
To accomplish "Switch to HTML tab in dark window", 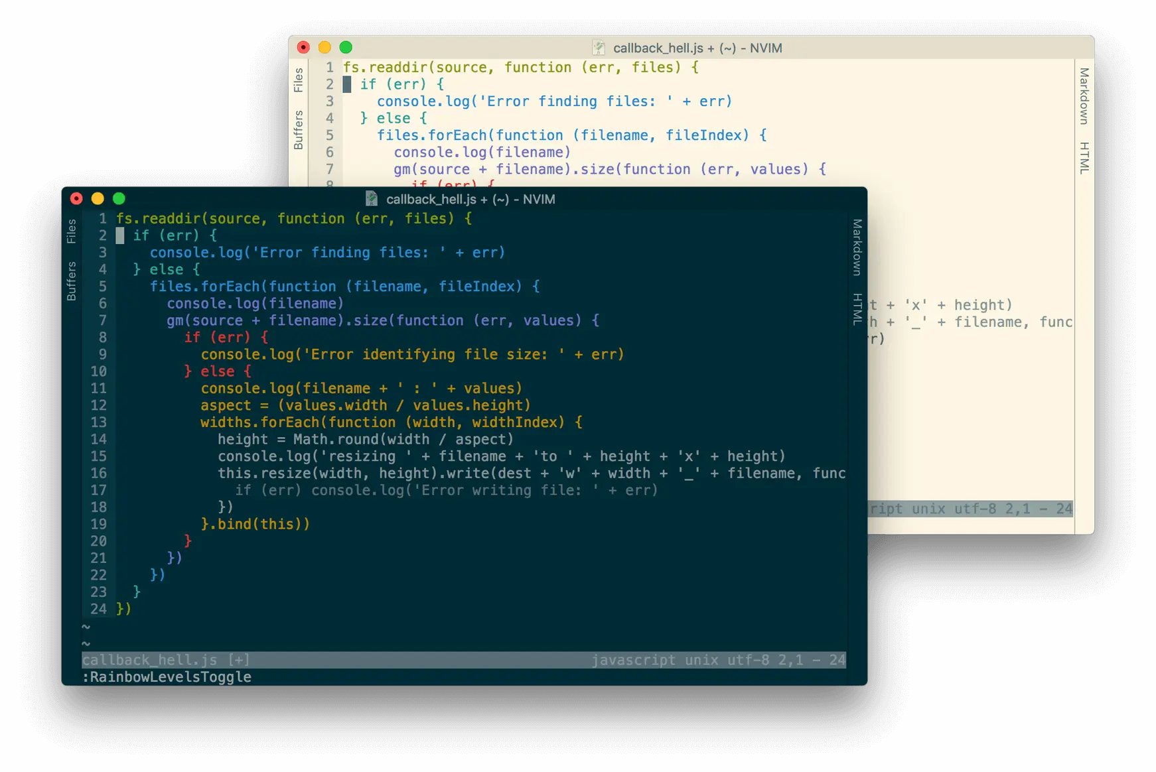I will [x=857, y=308].
